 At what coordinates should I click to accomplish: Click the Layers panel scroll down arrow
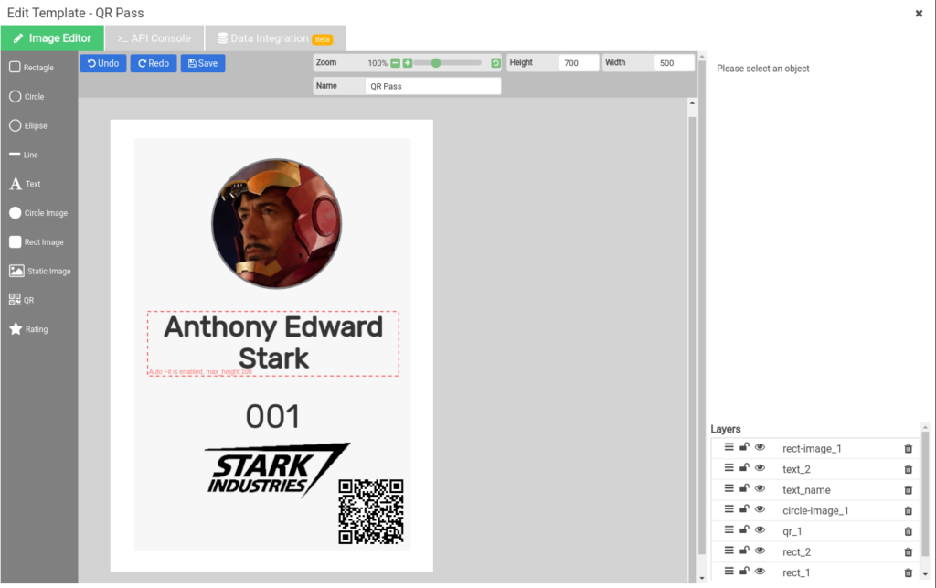click(x=925, y=574)
